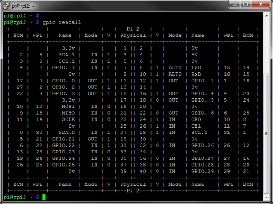Click the top-left 'BCM' column header

[18, 36]
